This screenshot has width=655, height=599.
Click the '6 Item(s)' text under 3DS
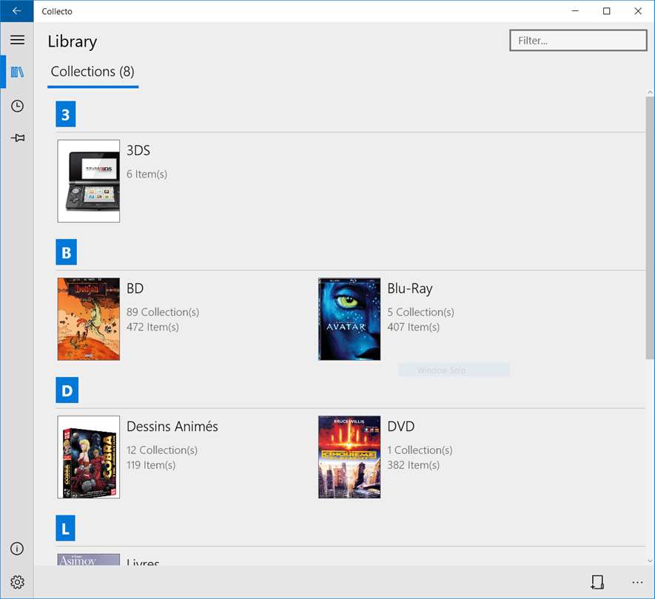(x=147, y=174)
